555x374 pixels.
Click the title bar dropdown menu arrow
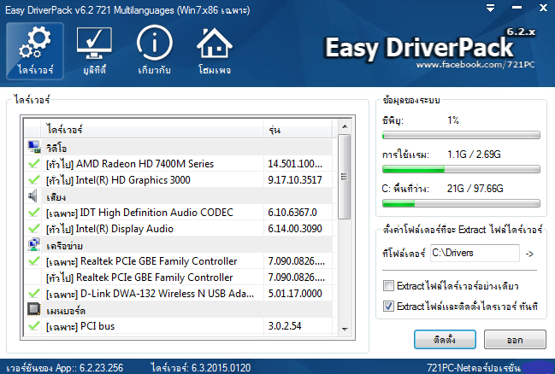coord(490,8)
